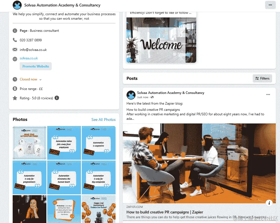Open the Posts Filters button
The image size is (280, 223).
[x=262, y=78]
